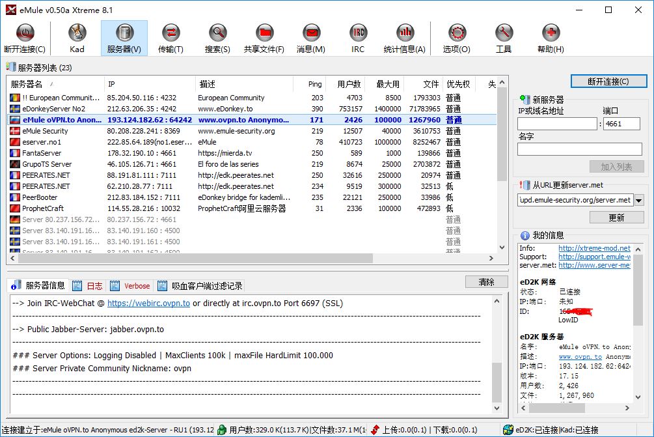Click the flag icon of eMule Security row
The image size is (654, 437).
15,131
